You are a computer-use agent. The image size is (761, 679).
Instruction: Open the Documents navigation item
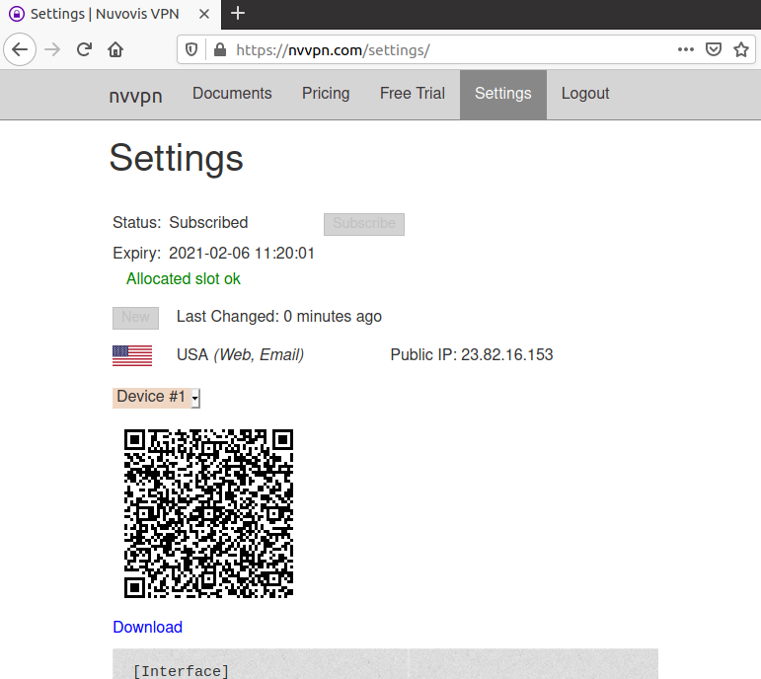(x=232, y=93)
